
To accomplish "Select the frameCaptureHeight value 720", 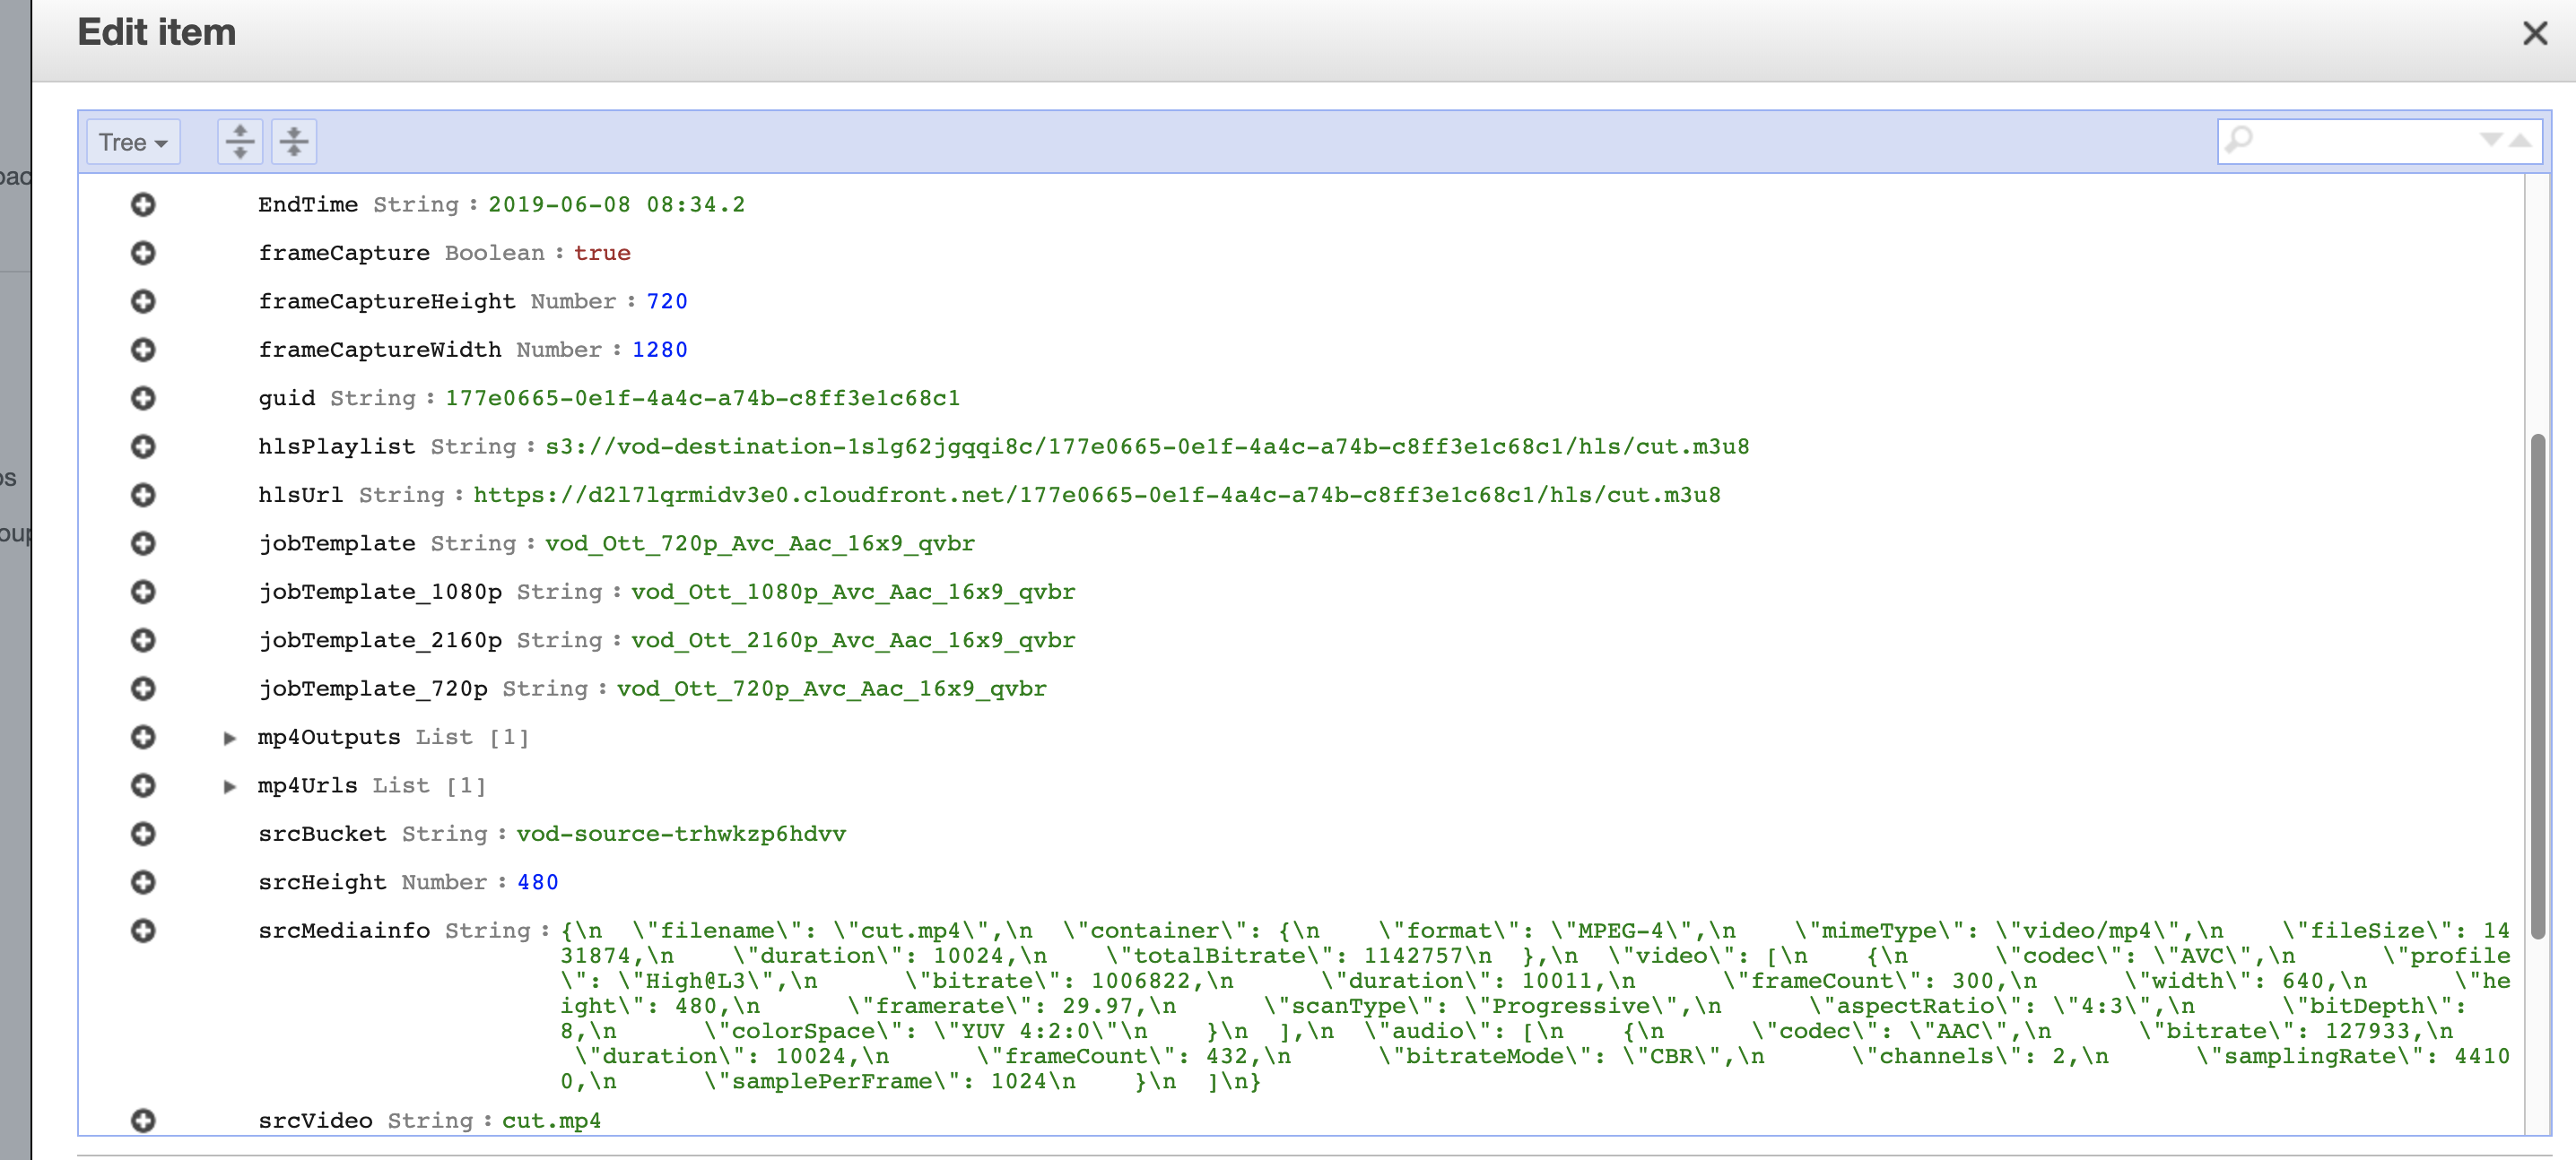I will click(666, 302).
